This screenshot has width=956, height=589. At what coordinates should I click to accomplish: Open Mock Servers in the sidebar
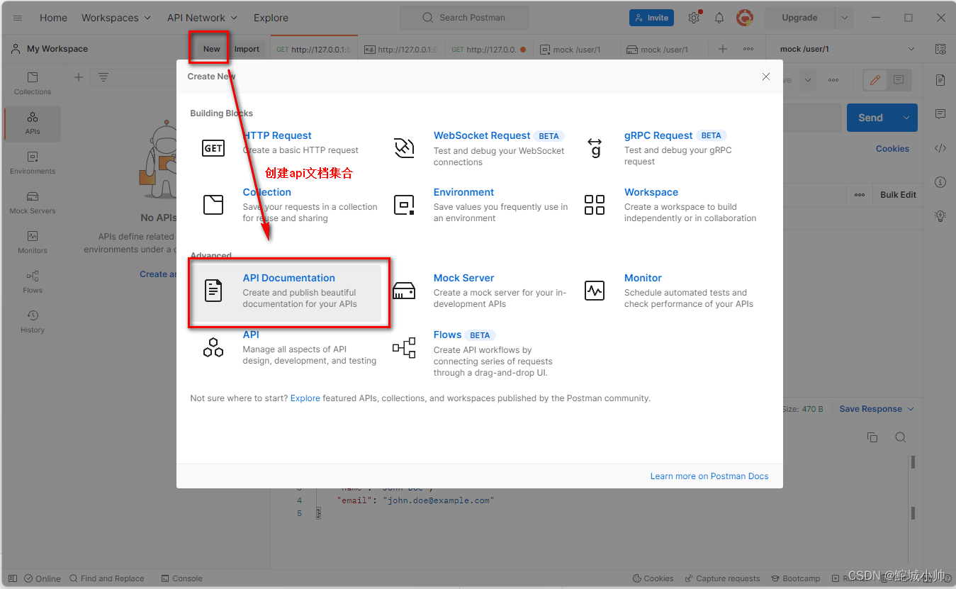33,203
